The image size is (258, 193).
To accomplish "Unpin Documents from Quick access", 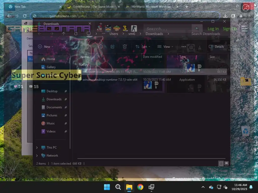I will click(66, 107).
